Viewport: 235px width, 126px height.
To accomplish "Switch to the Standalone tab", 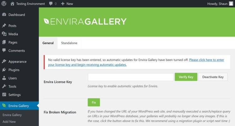I will pyautogui.click(x=69, y=43).
